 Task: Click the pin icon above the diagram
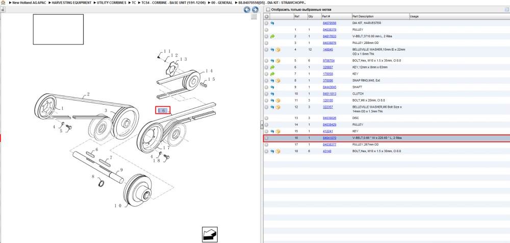point(3,10)
